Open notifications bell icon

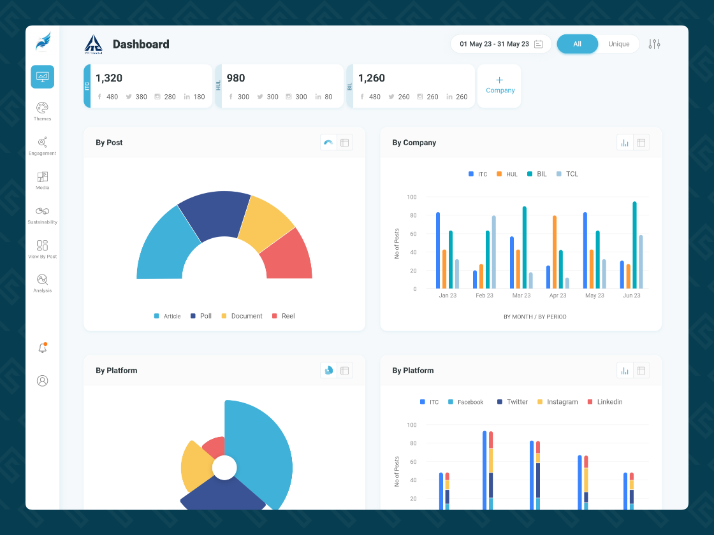42,348
